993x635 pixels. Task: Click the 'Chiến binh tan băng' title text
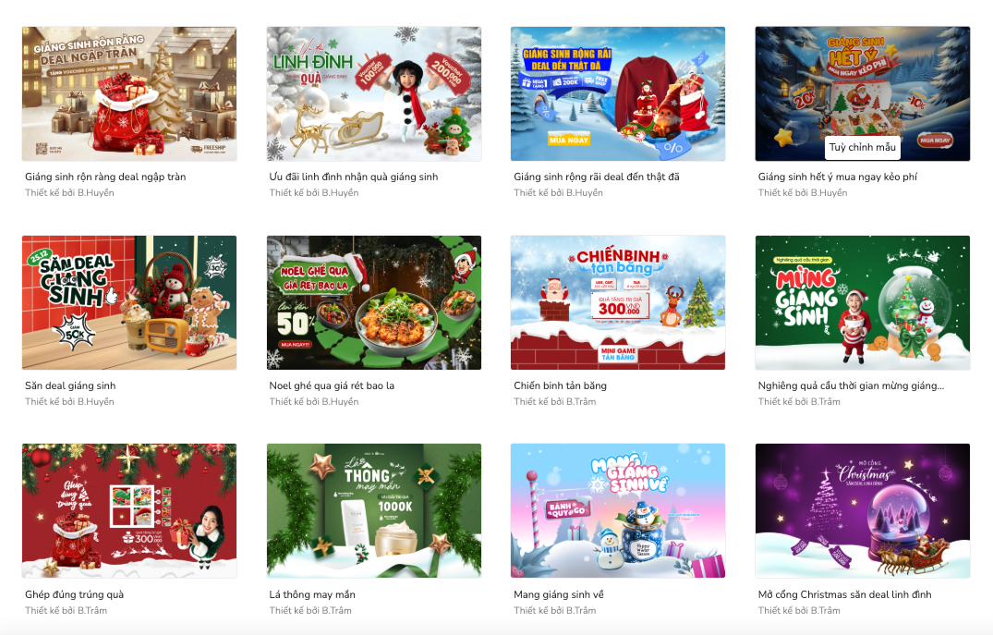pos(560,385)
